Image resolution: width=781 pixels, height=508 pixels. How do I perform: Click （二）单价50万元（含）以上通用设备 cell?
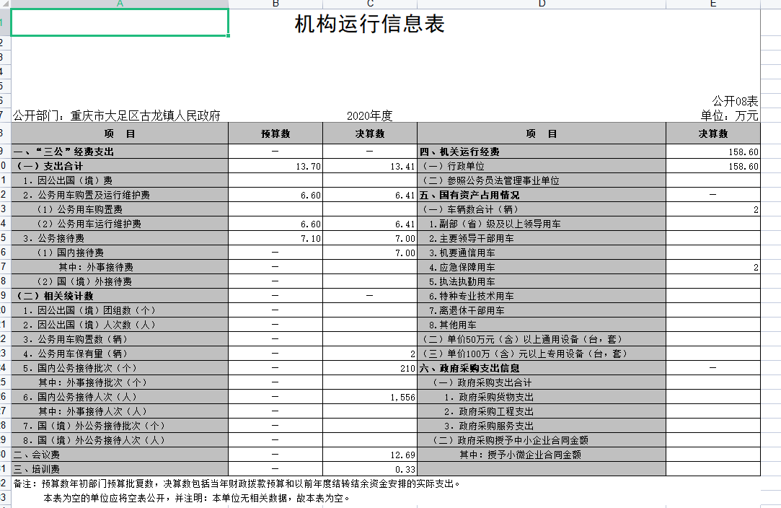(542, 339)
